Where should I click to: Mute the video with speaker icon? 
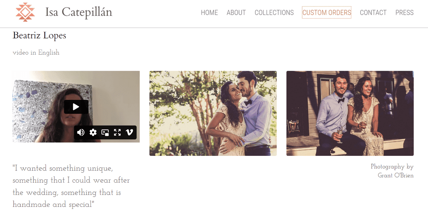[x=81, y=133]
